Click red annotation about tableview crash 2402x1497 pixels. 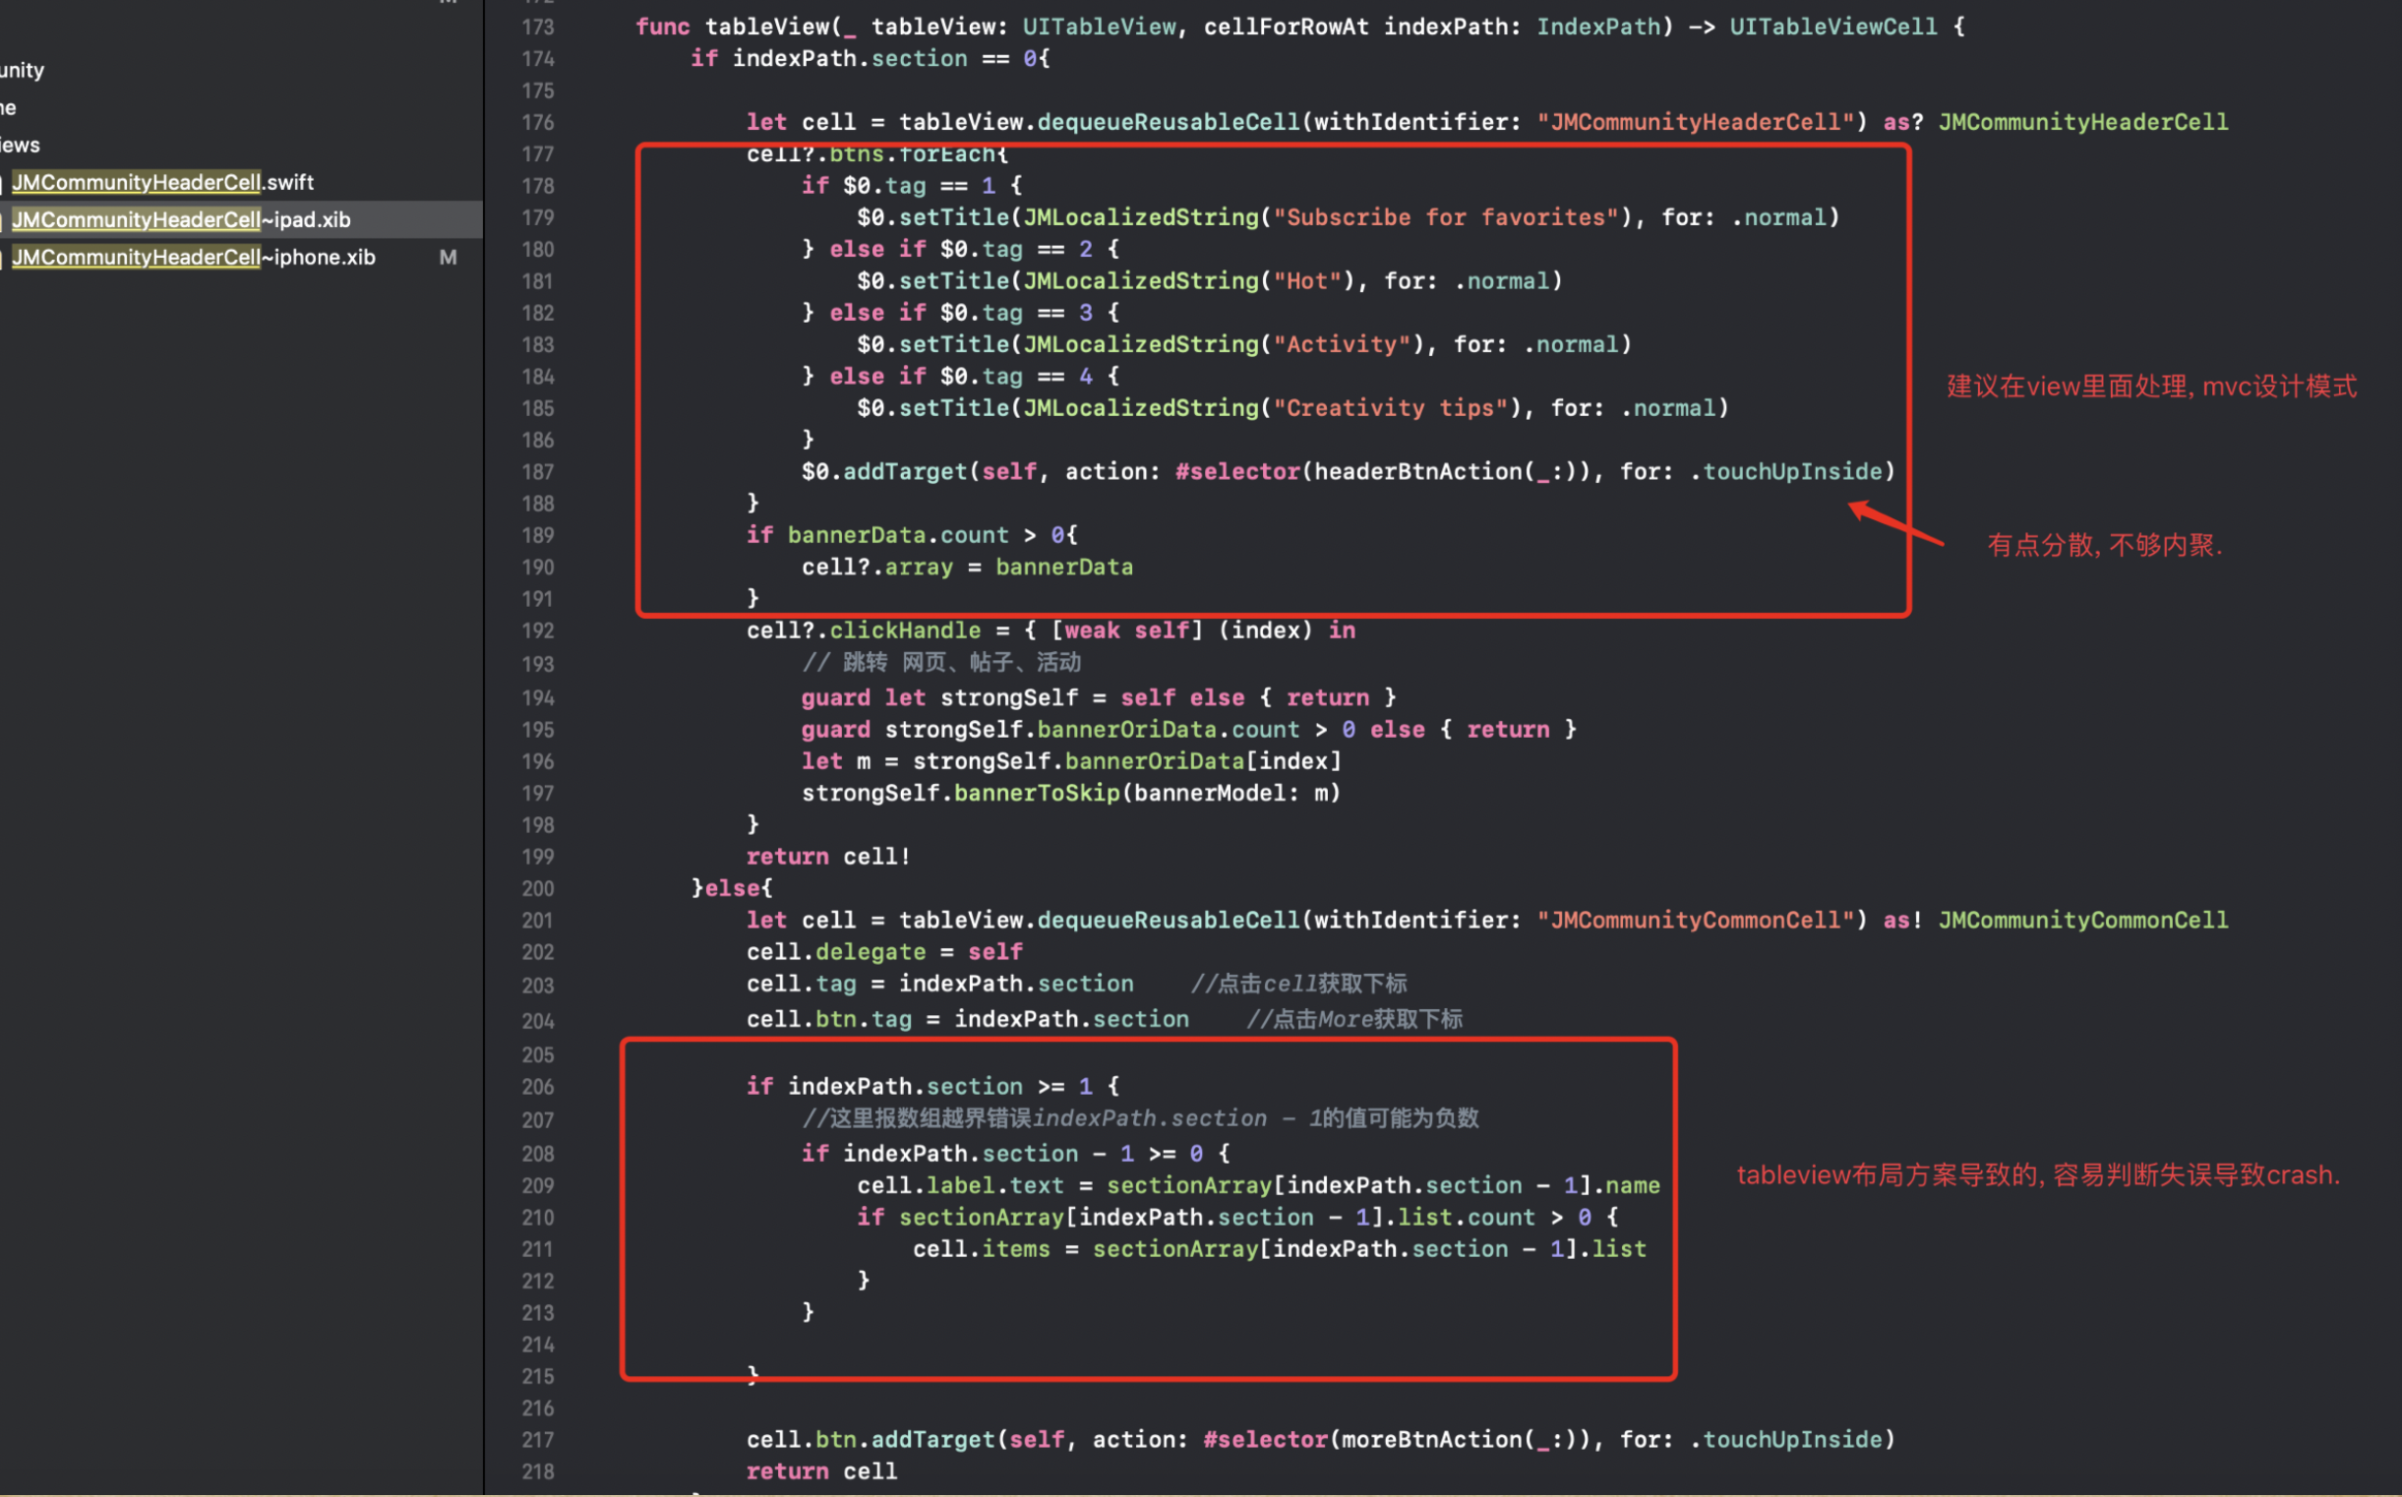pos(2038,1175)
